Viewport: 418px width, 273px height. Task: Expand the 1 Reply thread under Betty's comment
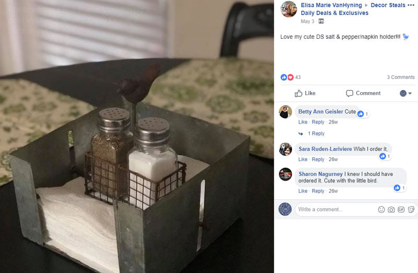pos(316,133)
